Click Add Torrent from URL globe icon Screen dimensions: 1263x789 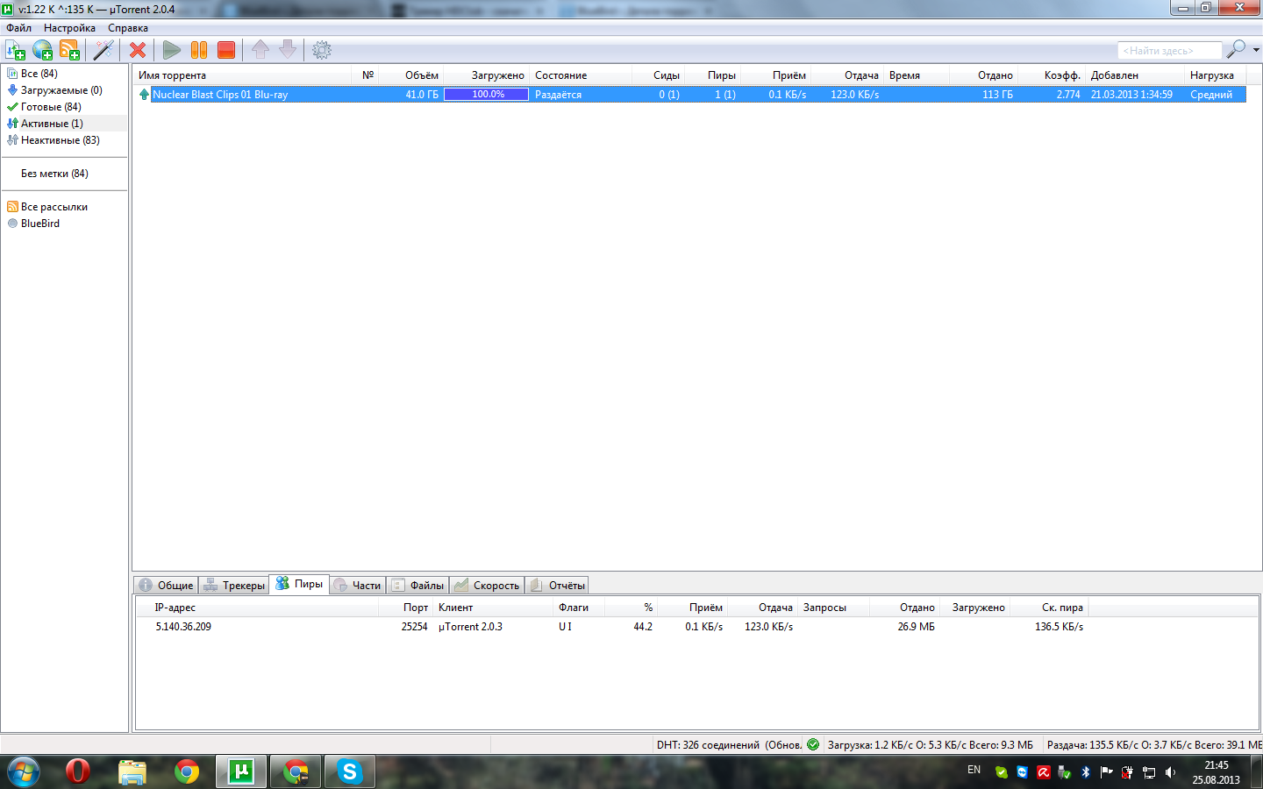(42, 50)
